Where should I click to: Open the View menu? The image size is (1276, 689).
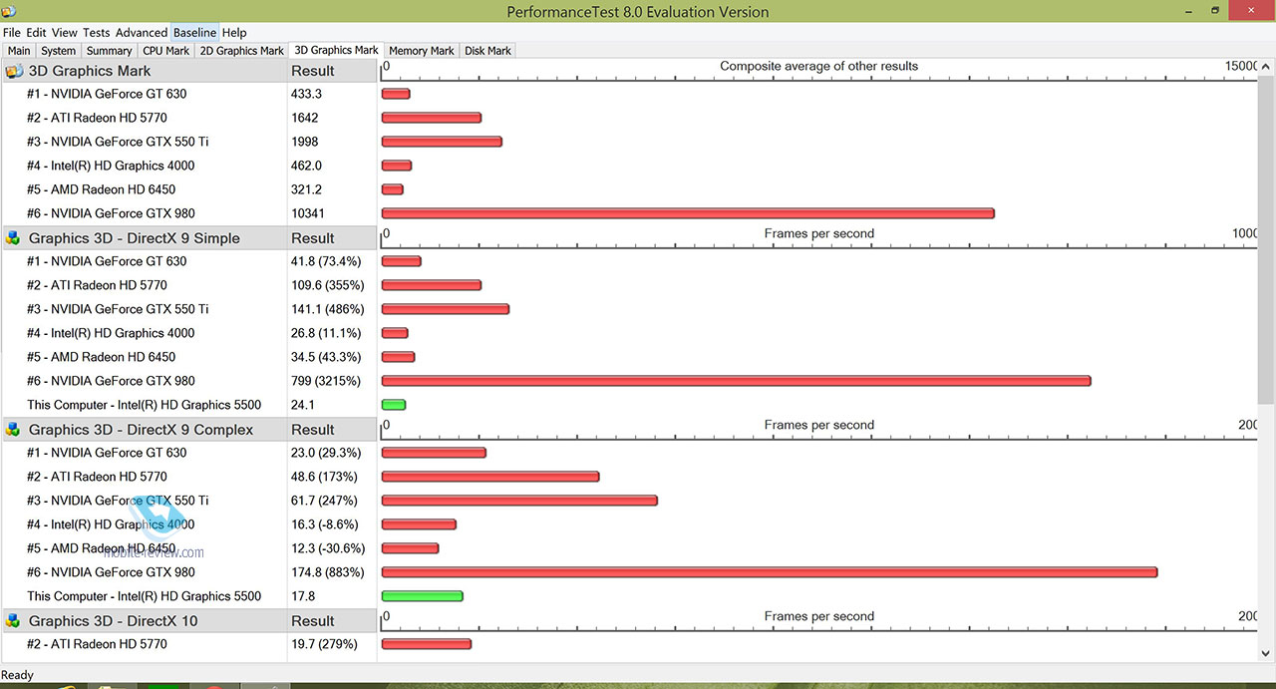click(x=64, y=33)
